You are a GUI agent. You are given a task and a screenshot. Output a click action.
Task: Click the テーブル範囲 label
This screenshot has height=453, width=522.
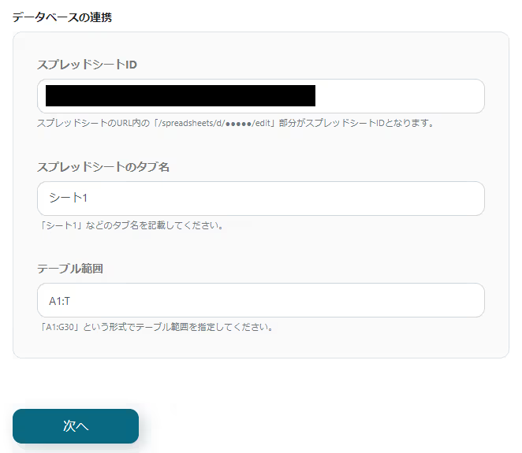tap(70, 269)
